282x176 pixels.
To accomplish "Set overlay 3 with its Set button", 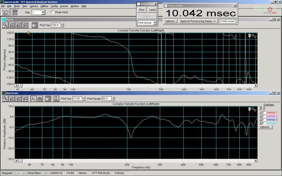I will 261,119.
